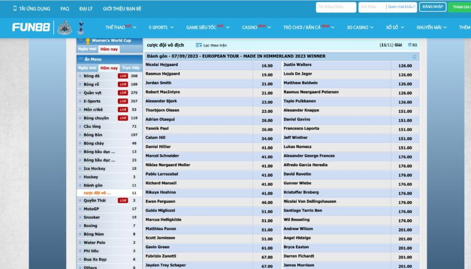This screenshot has height=269, width=471.
Task: Click Wil Besseling odds 176.00
Action: [x=405, y=221]
